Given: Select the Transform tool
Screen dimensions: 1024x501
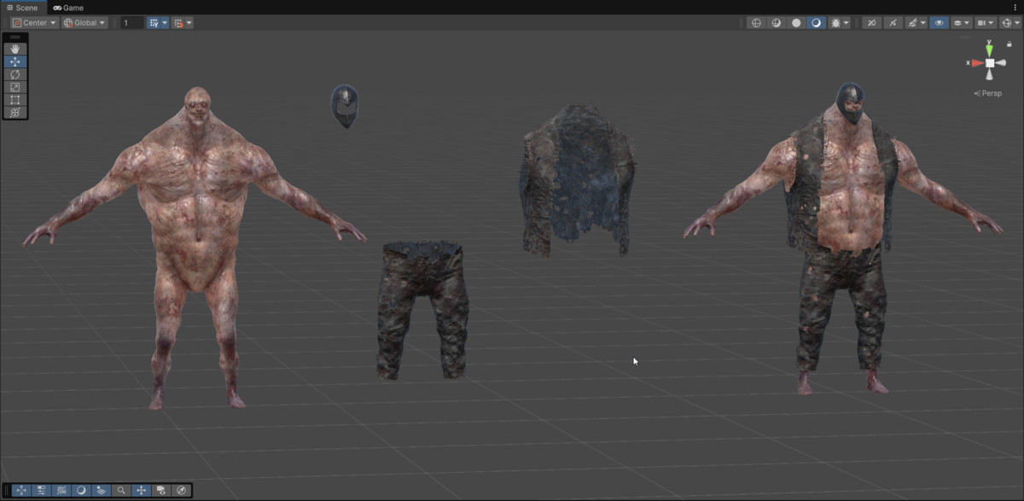Looking at the screenshot, I should [x=15, y=113].
